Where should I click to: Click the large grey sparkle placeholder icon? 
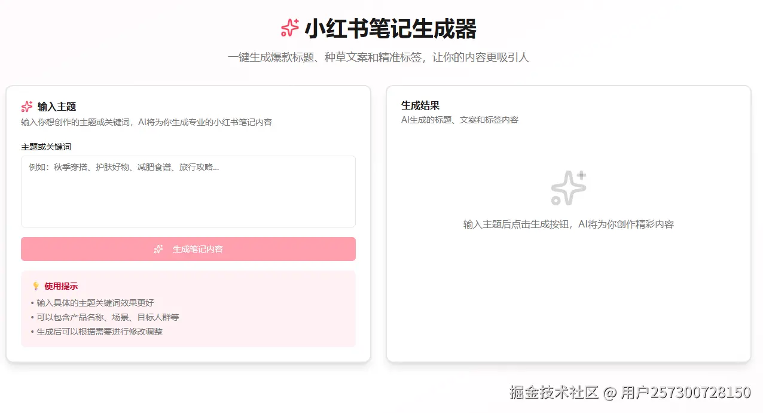pos(568,188)
